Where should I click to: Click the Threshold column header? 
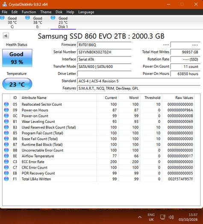[151, 98]
